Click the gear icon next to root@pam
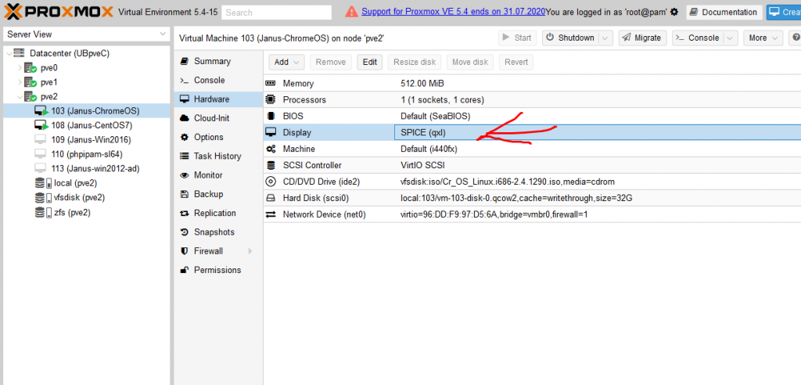 point(674,12)
